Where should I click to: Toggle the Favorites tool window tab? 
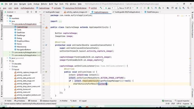(x=2, y=76)
